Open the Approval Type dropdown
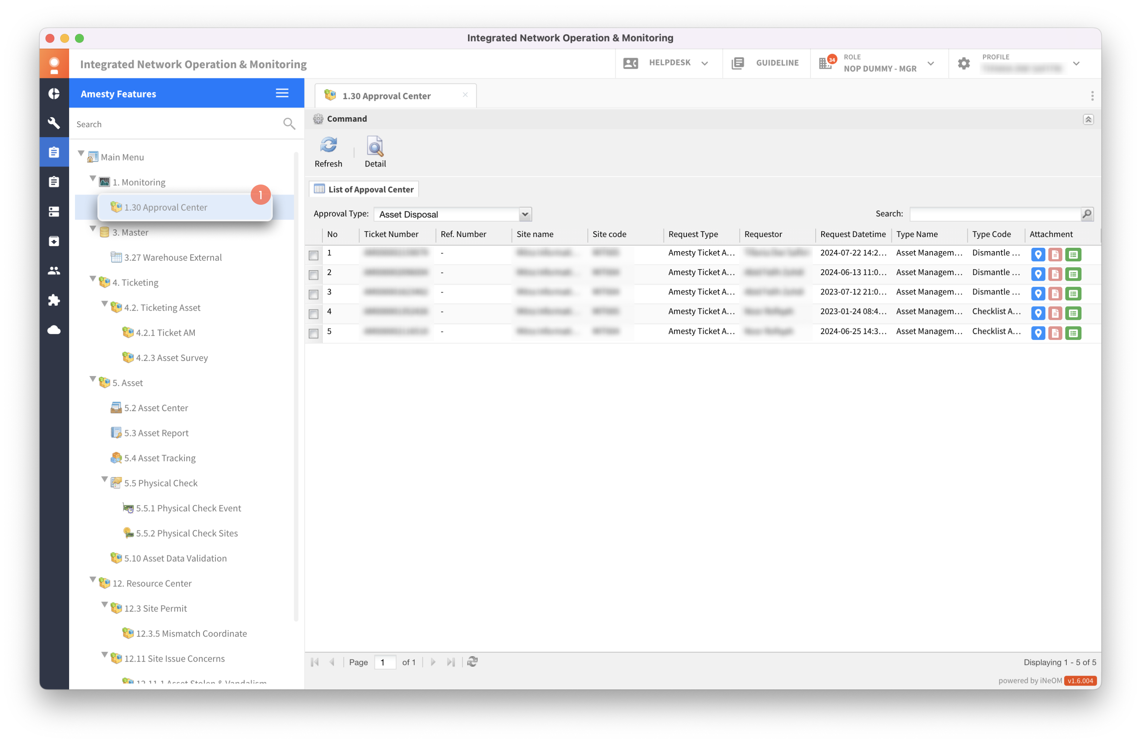Viewport: 1141px width, 744px height. click(x=525, y=214)
